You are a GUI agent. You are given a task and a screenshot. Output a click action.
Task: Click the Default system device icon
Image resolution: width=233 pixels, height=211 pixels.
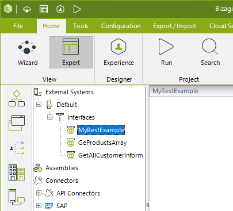(x=49, y=105)
